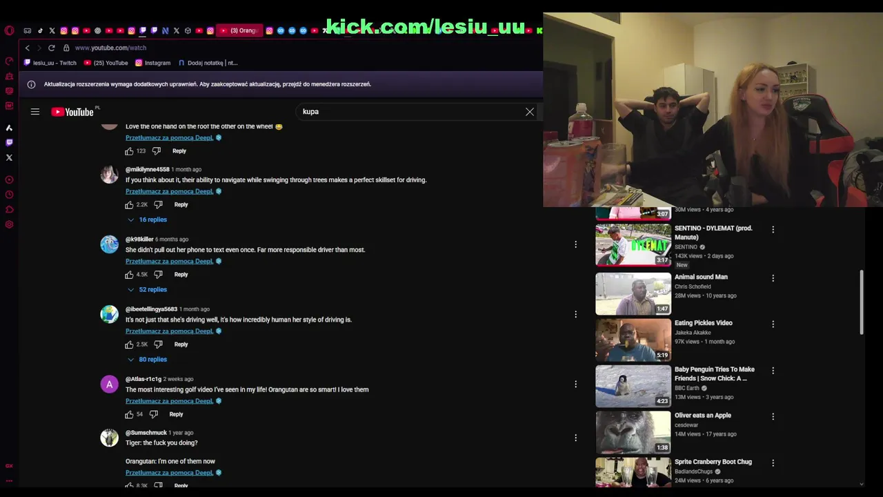Open 'Oliver eats an Apple' gorilla thumbnail
Image resolution: width=883 pixels, height=497 pixels.
(x=633, y=432)
